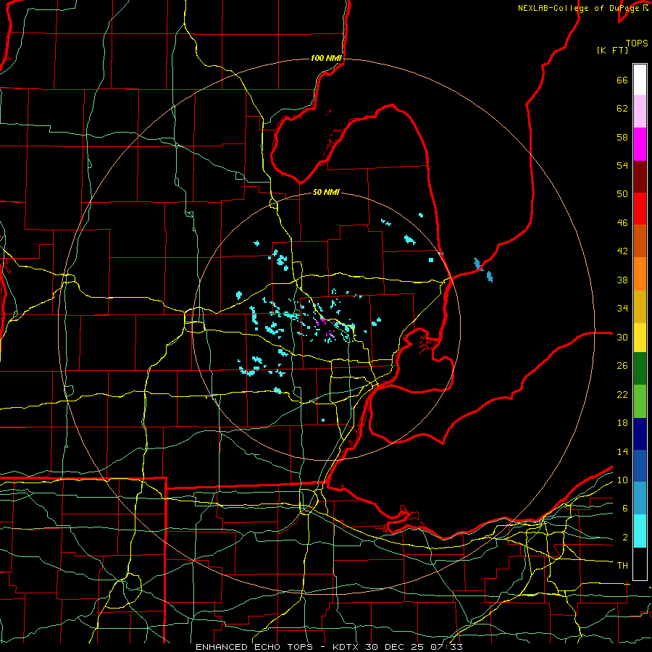Screen dimensions: 652x652
Task: Click the cyan 2-6 legend swatch
Action: (640, 531)
